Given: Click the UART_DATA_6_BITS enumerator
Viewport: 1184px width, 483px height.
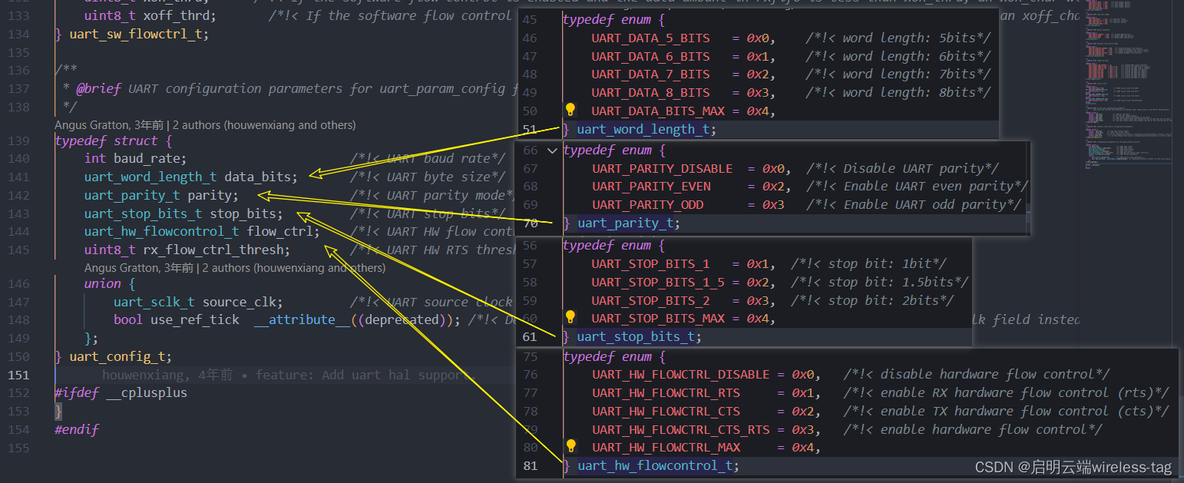Looking at the screenshot, I should (650, 56).
